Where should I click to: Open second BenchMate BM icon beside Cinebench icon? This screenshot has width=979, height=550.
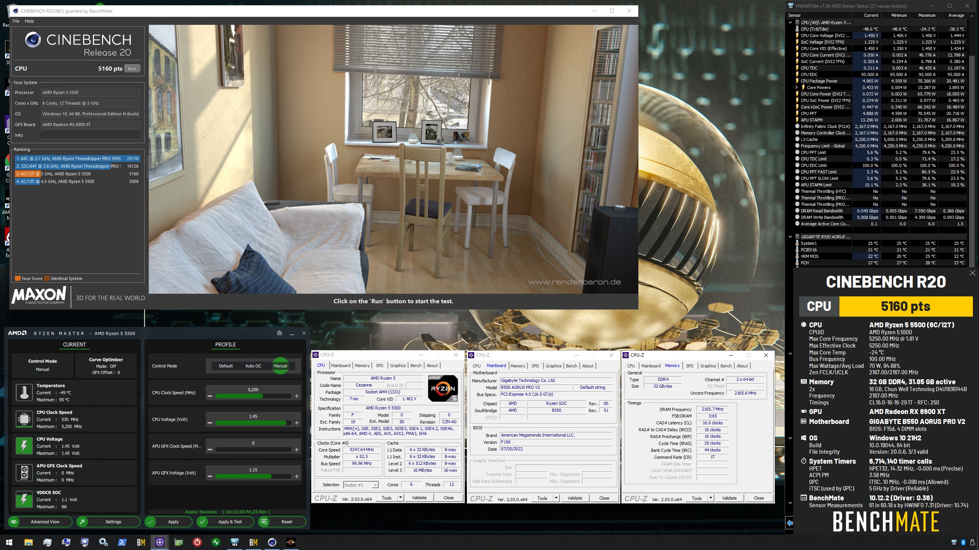tap(253, 542)
